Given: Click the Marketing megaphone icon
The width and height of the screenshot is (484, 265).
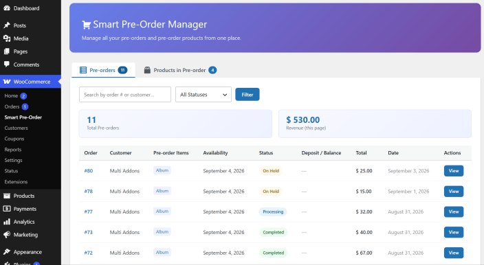Looking at the screenshot, I should (x=7, y=235).
